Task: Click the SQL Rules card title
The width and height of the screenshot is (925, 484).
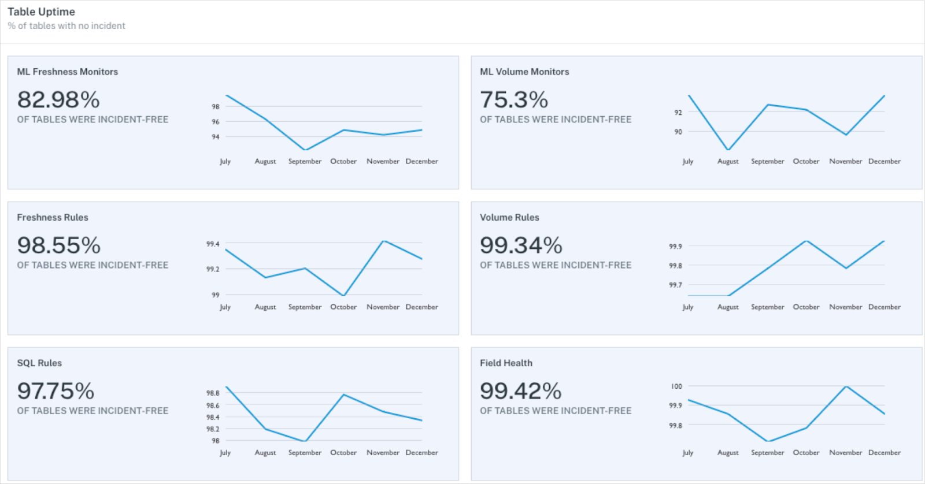Action: 39,363
